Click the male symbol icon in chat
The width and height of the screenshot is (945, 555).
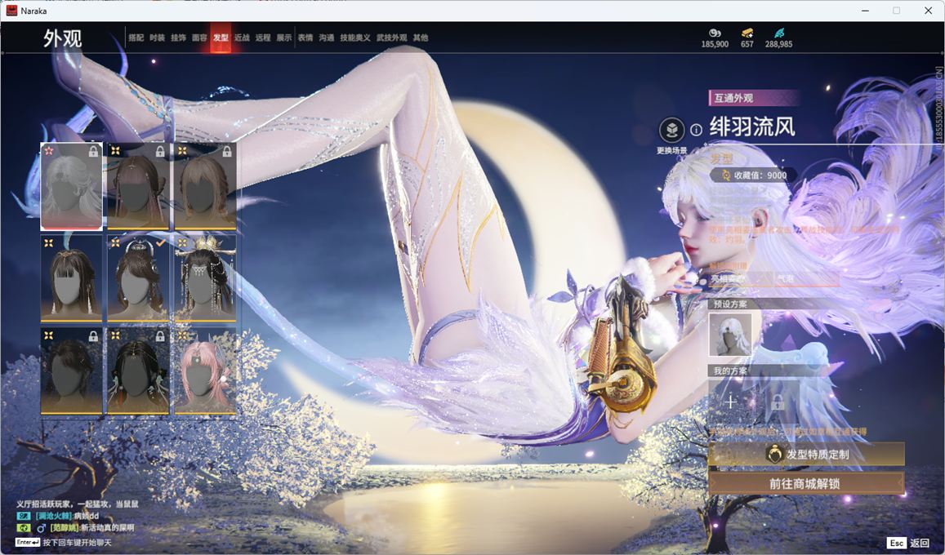pyautogui.click(x=42, y=528)
